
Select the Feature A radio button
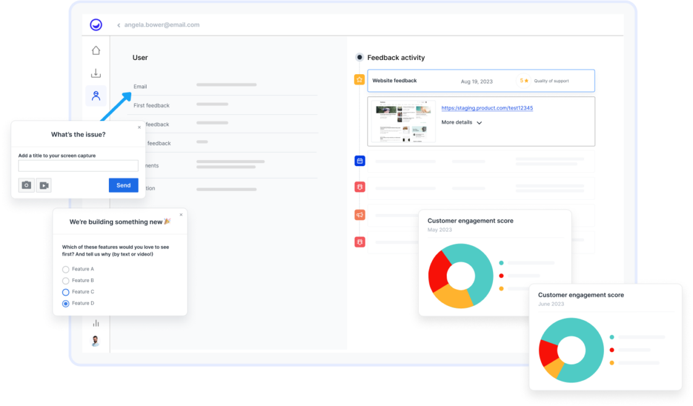click(x=66, y=269)
